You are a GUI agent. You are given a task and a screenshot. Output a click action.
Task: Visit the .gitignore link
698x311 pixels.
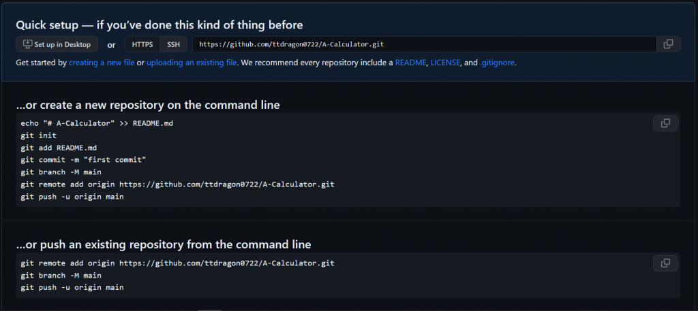point(497,63)
